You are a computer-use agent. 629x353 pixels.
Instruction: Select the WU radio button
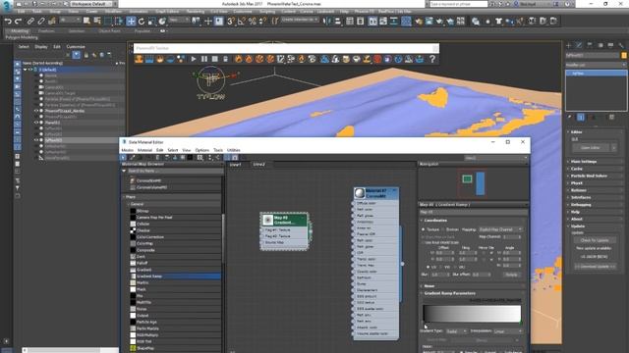click(x=455, y=267)
